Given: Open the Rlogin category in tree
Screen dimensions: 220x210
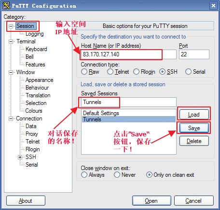Looking at the screenshot, I should tap(33, 149).
